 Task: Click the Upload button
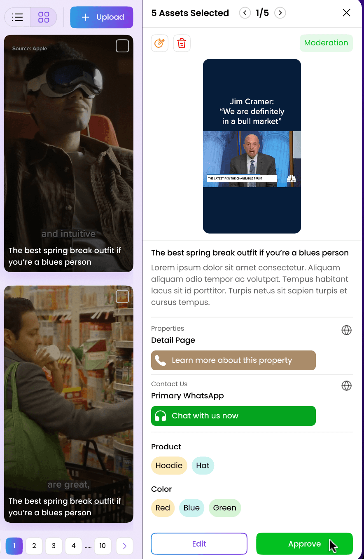coord(102,17)
